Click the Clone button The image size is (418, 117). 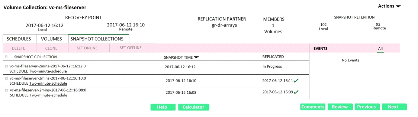(51, 48)
